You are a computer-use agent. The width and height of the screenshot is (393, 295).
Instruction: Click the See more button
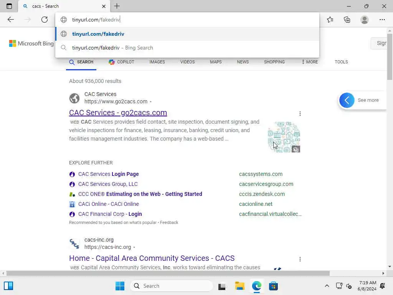coord(362,100)
